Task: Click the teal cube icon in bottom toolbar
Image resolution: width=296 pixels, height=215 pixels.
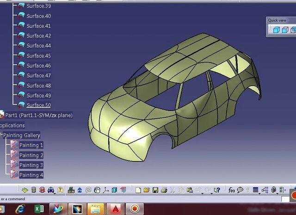Action: pyautogui.click(x=114, y=190)
